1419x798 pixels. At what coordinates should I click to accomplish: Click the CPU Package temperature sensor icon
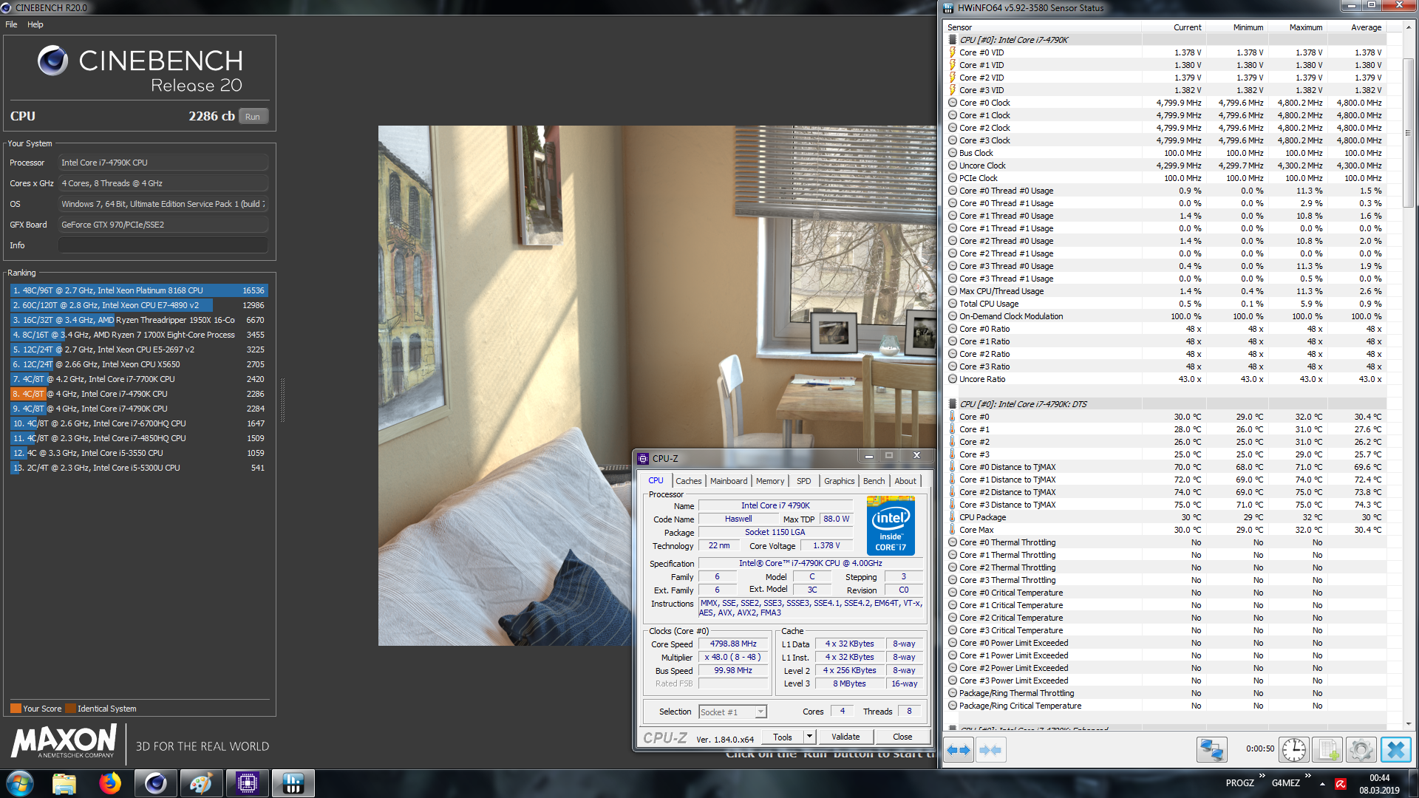click(953, 517)
